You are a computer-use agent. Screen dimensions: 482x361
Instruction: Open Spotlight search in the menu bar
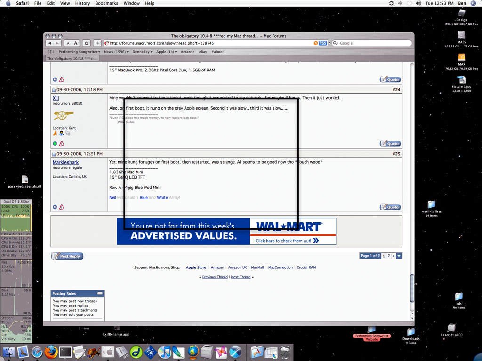474,3
